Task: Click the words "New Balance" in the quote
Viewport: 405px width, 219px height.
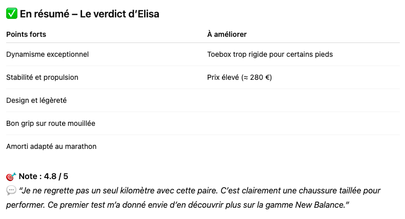Action: pos(320,205)
